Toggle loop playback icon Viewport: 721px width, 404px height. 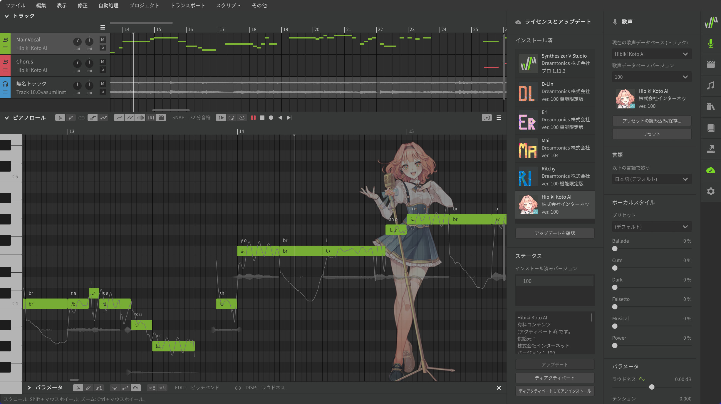tap(232, 118)
